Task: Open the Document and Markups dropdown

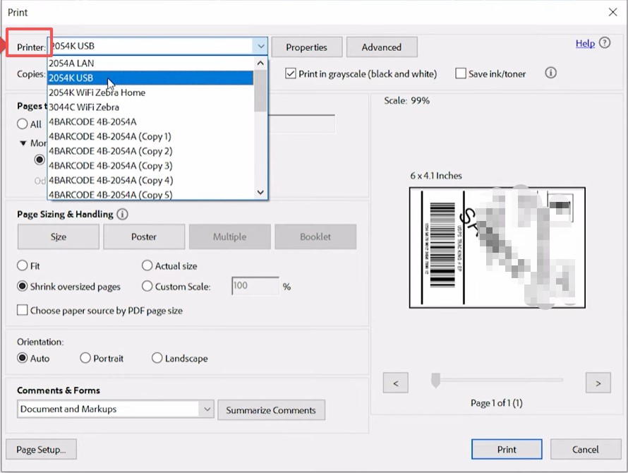Action: tap(207, 409)
